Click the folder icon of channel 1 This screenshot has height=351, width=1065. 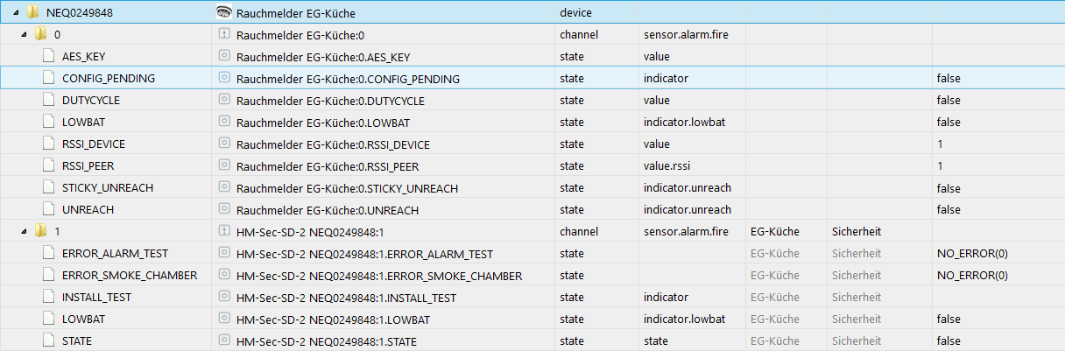click(x=40, y=232)
